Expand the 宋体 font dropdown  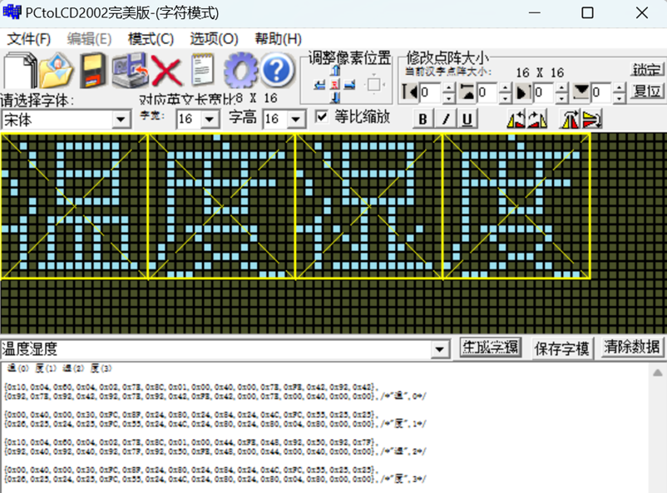(x=121, y=120)
